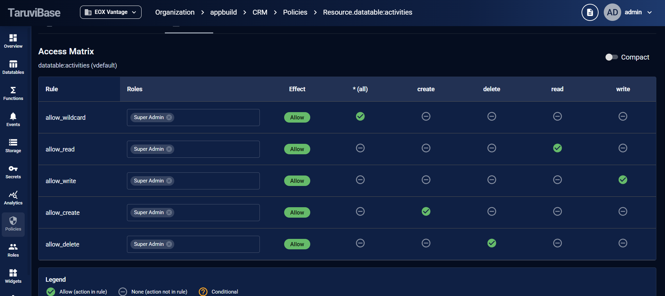
Task: Open the Datatables sidebar section
Action: point(13,67)
